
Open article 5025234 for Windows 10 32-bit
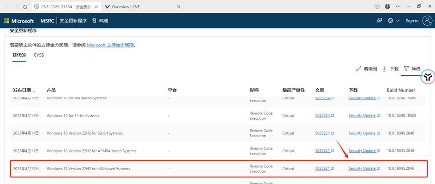(x=325, y=115)
